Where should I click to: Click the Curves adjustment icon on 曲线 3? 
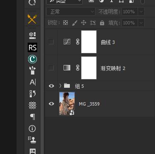(67, 41)
